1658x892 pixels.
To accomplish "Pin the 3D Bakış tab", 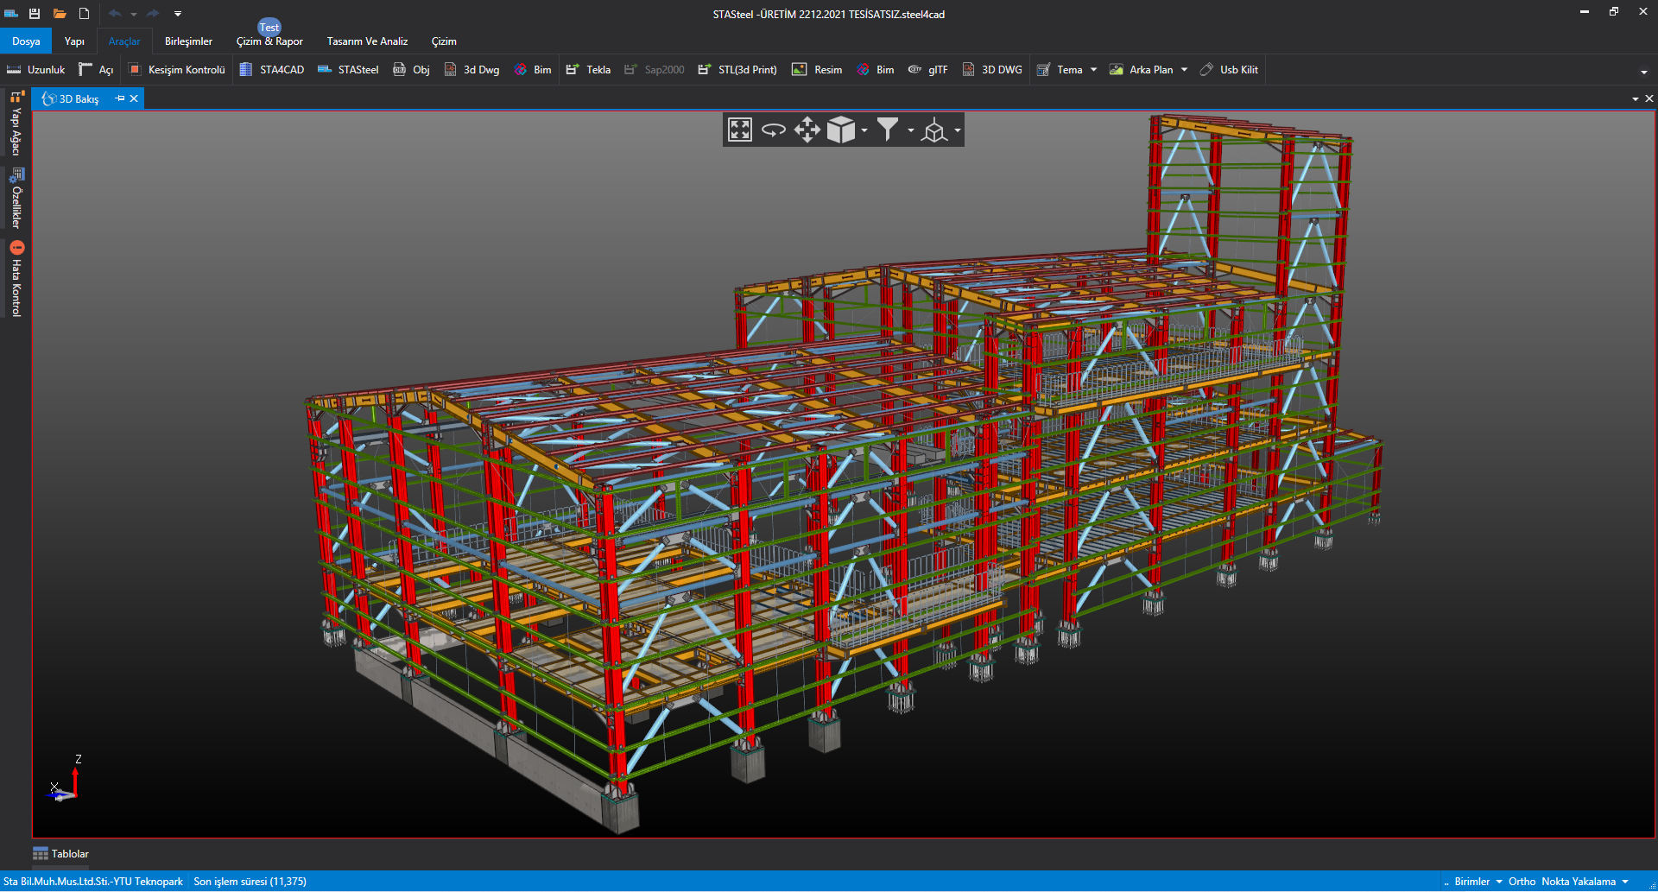I will pyautogui.click(x=120, y=98).
